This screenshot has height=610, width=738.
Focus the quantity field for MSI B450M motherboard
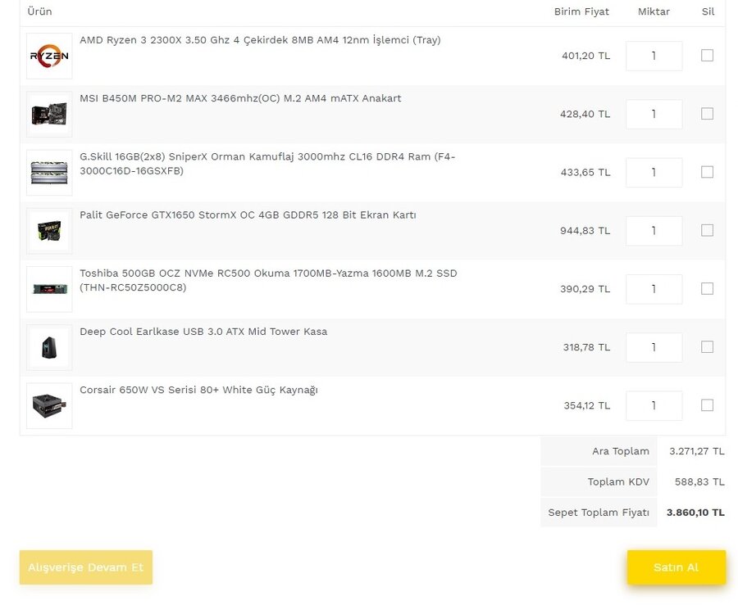pos(654,114)
